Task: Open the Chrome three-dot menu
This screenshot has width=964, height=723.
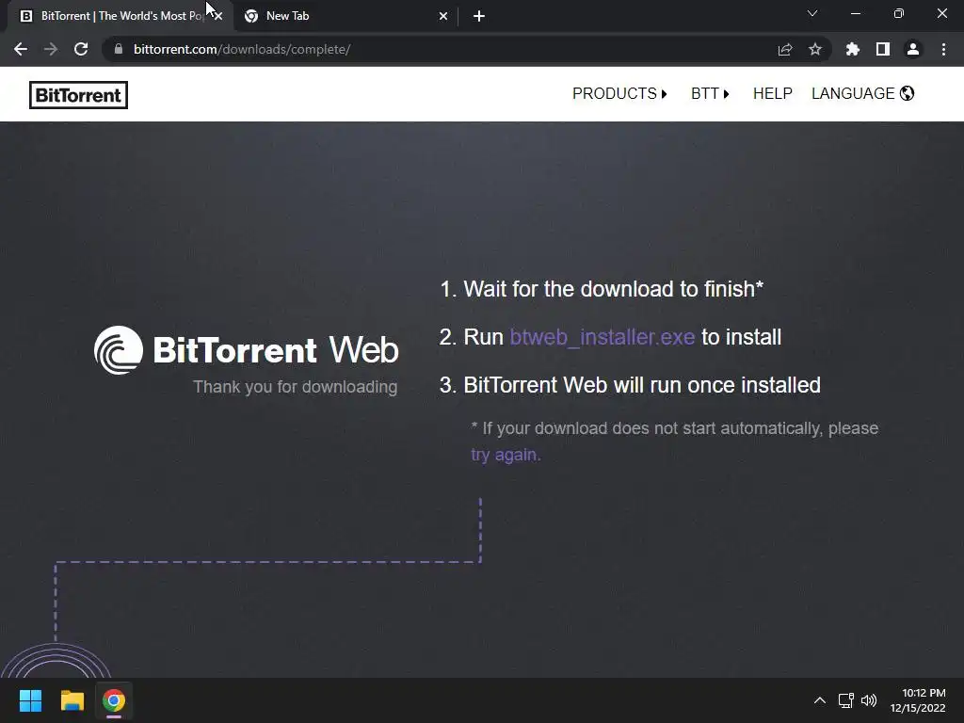Action: click(x=943, y=49)
